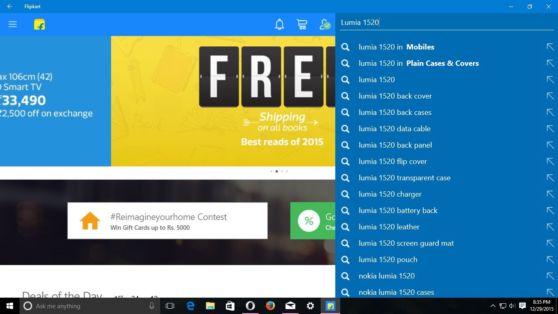Open the Smart TV ₹33,490 offer banner
The image size is (558, 314).
click(x=55, y=101)
